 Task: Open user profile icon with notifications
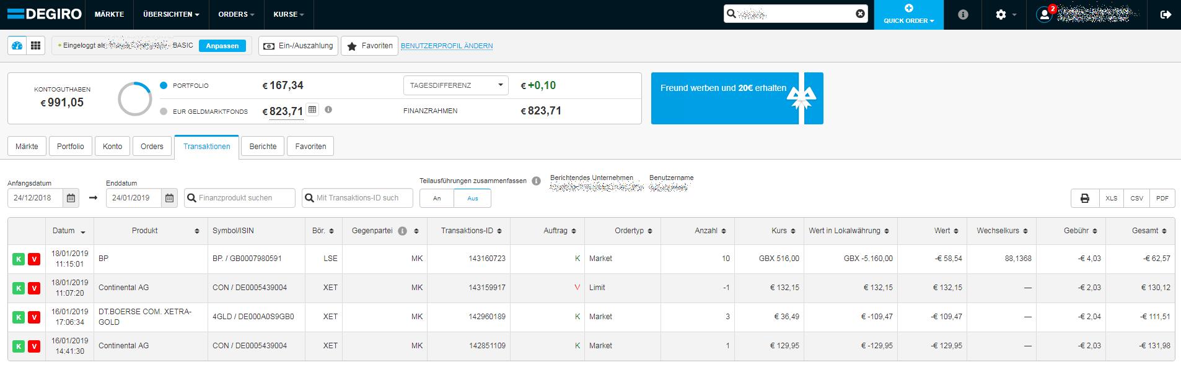(1045, 14)
